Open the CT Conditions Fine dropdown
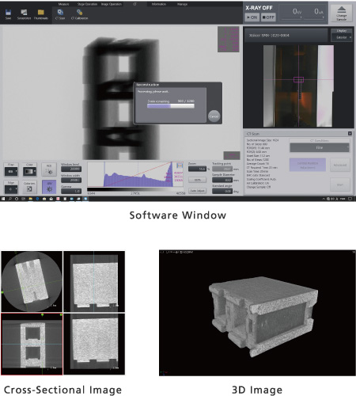This screenshot has width=356, height=396. [320, 147]
